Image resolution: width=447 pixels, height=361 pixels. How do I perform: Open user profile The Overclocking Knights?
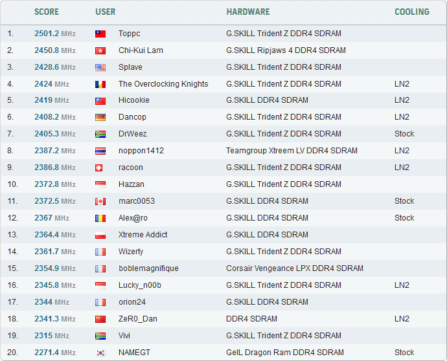click(163, 84)
